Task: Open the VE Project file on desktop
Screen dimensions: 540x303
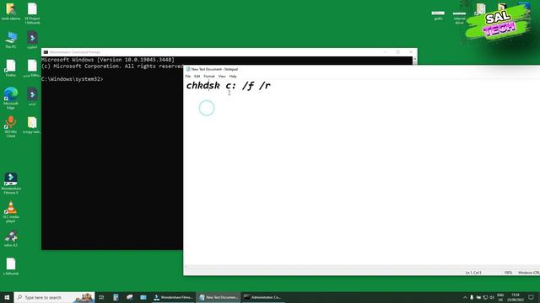Action: pyautogui.click(x=32, y=13)
